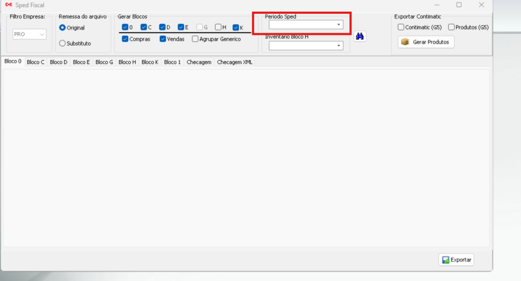Viewport: 521px width, 281px height.
Task: Open the Checagem XML tab
Action: click(x=235, y=62)
